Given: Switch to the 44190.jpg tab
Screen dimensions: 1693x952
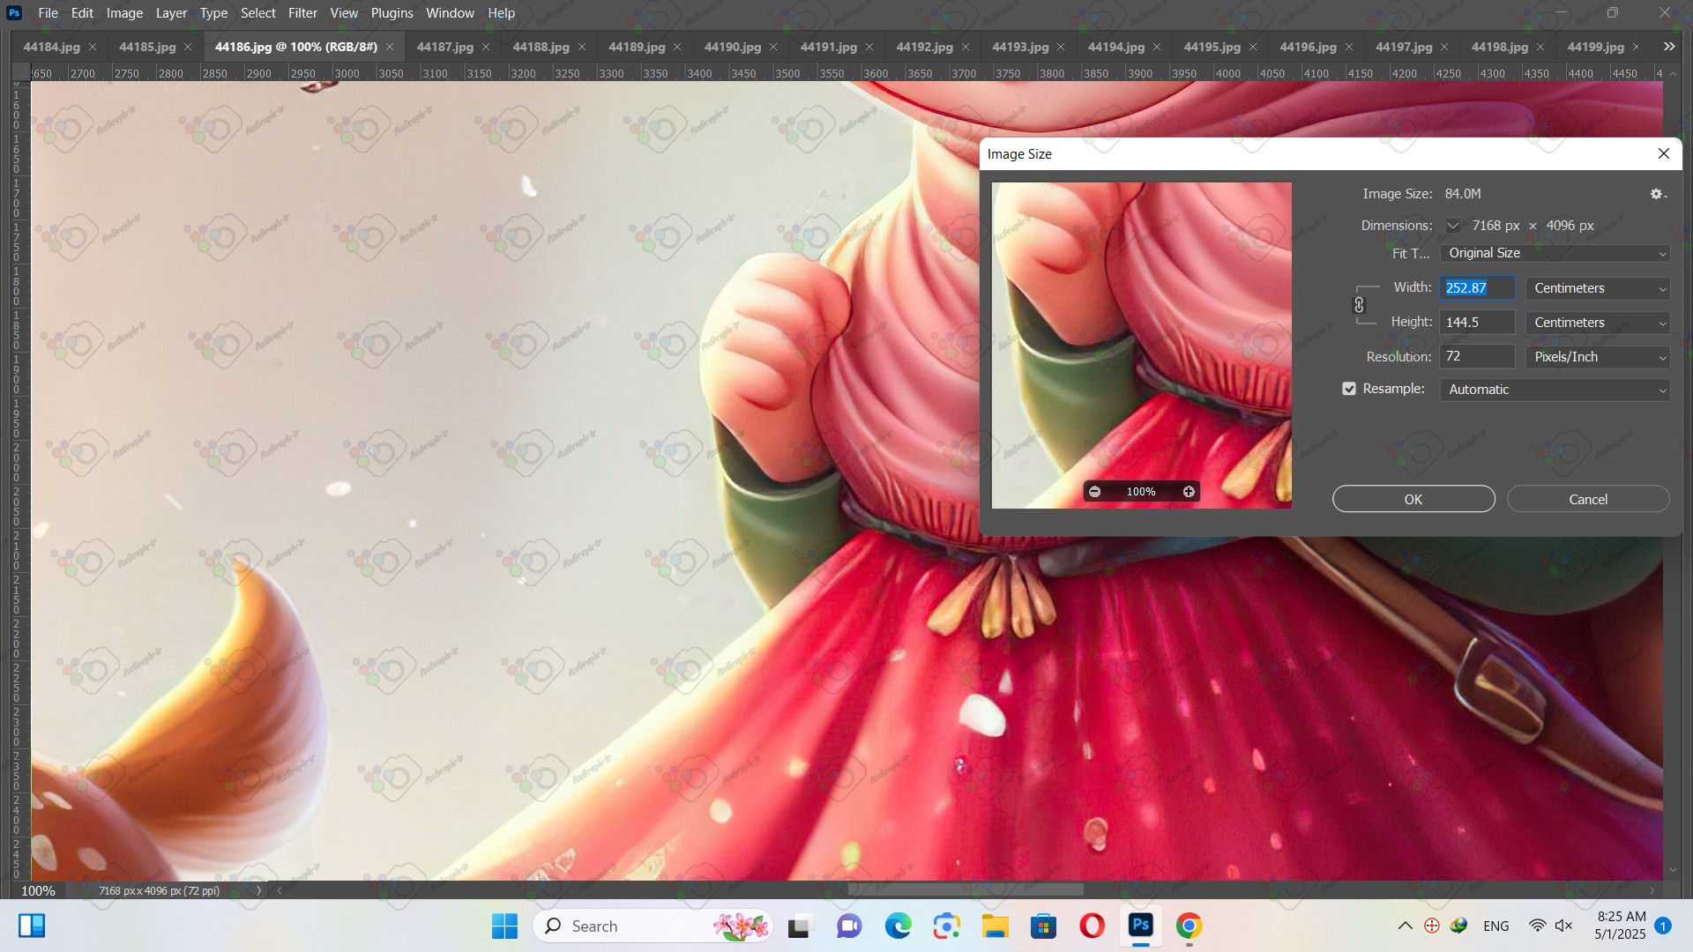Looking at the screenshot, I should click(x=732, y=47).
